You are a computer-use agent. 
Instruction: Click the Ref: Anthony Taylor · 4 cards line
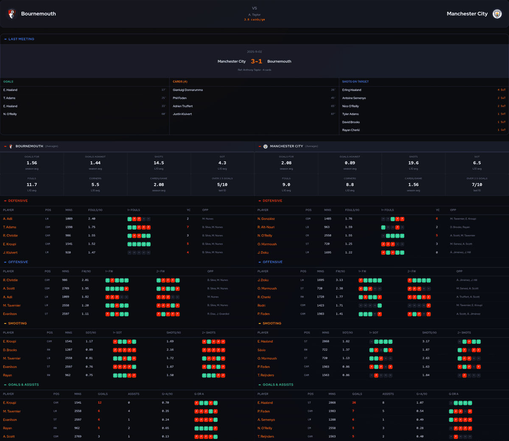255,70
